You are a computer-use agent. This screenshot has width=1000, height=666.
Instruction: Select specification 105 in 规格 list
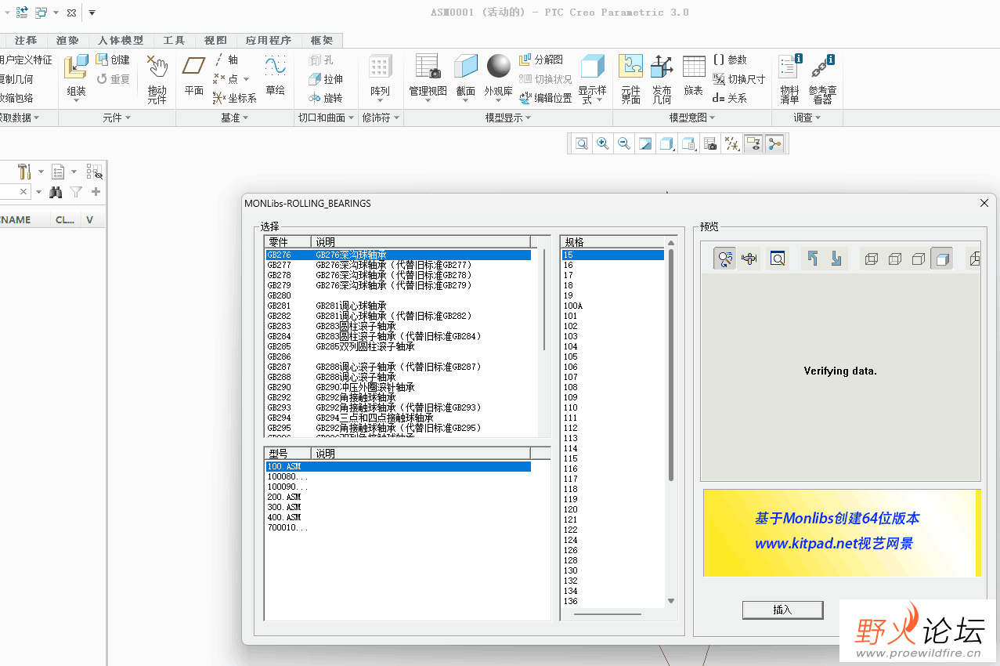tap(612, 357)
